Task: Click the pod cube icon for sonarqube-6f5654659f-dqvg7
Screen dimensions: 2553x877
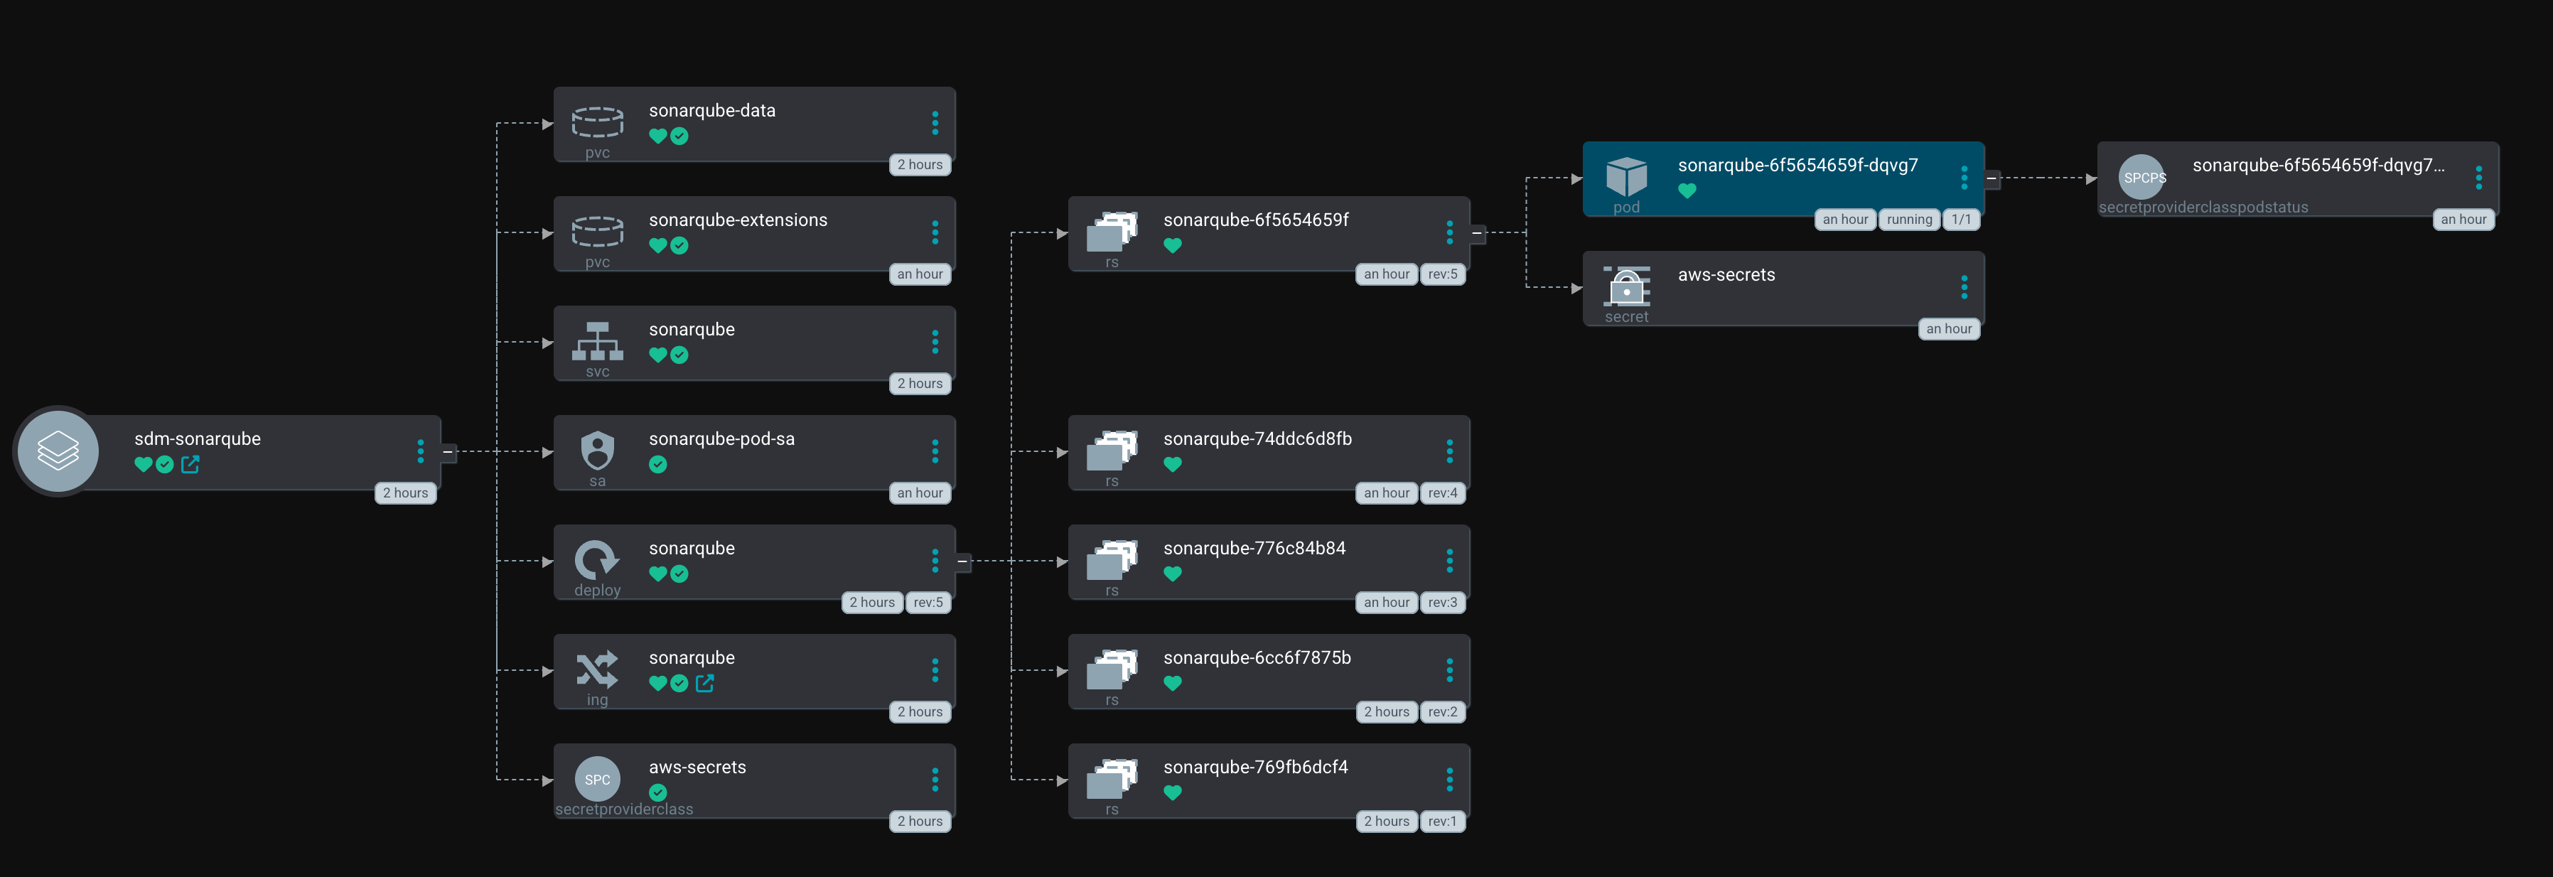Action: tap(1625, 176)
